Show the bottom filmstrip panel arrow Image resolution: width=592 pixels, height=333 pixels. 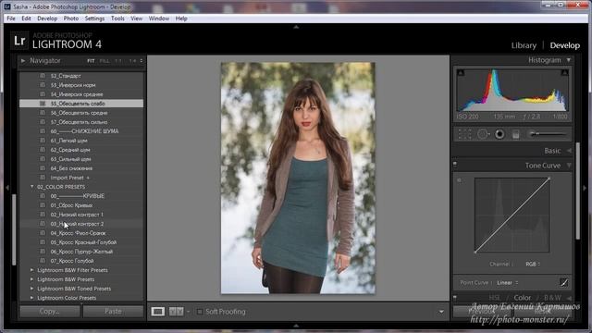point(296,326)
